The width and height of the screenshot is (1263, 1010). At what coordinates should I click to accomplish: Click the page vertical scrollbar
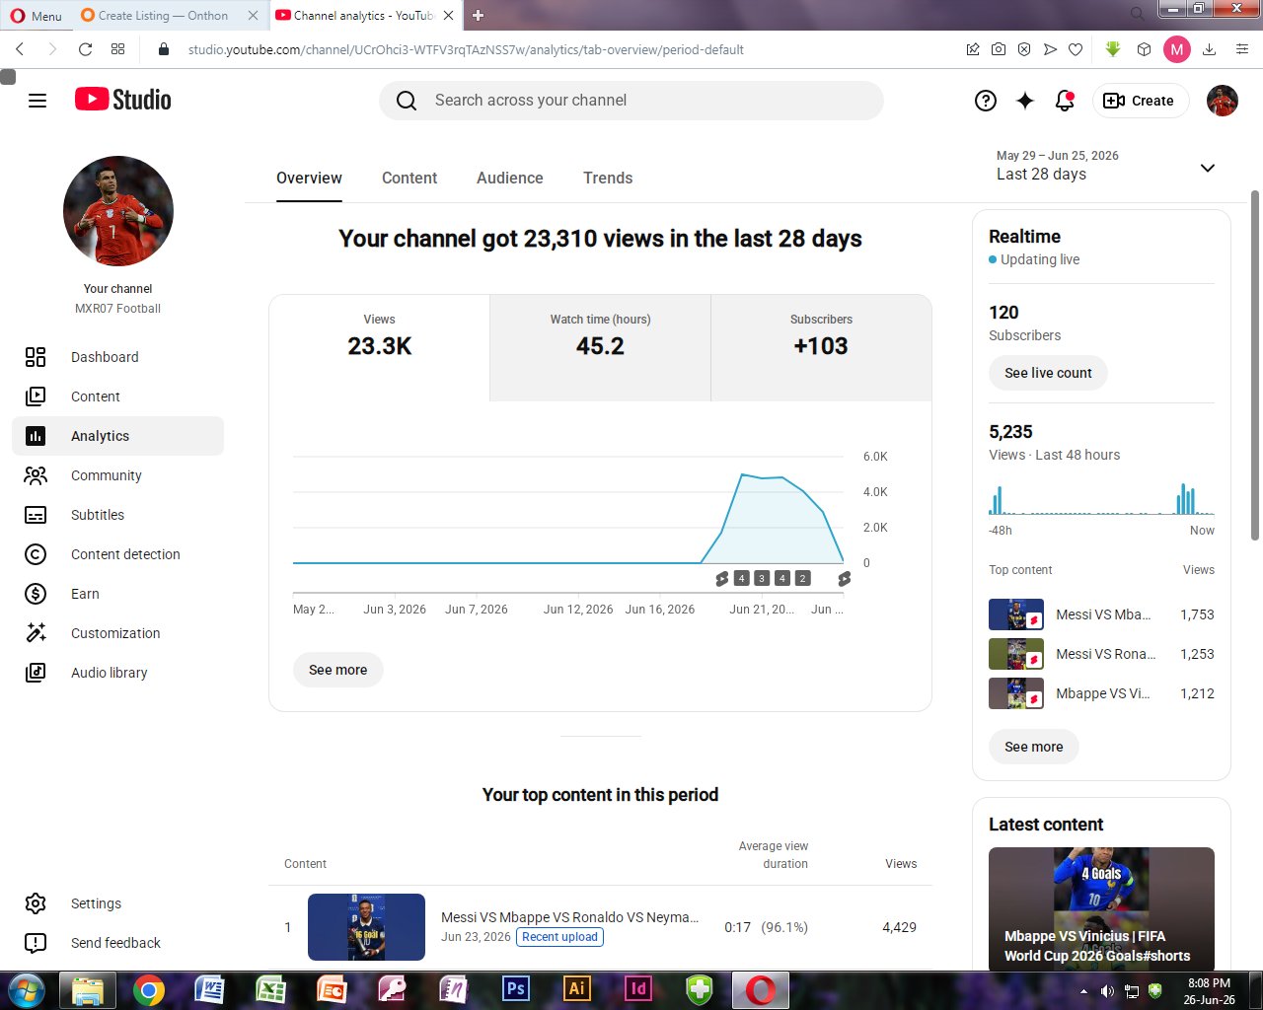1255,365
